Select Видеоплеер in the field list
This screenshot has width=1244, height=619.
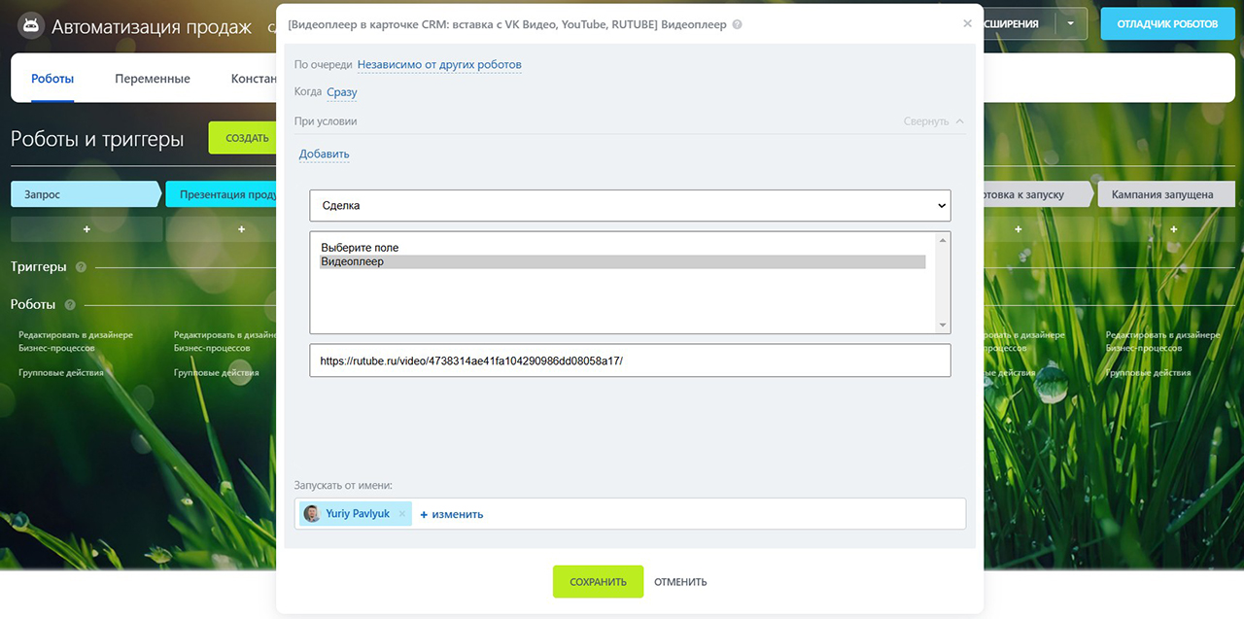[622, 261]
